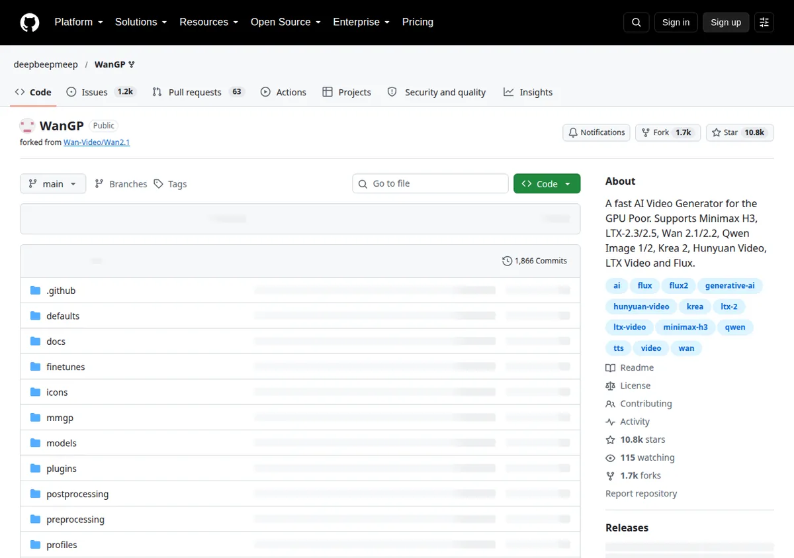Open the Security and quality tab
This screenshot has width=794, height=558.
437,92
